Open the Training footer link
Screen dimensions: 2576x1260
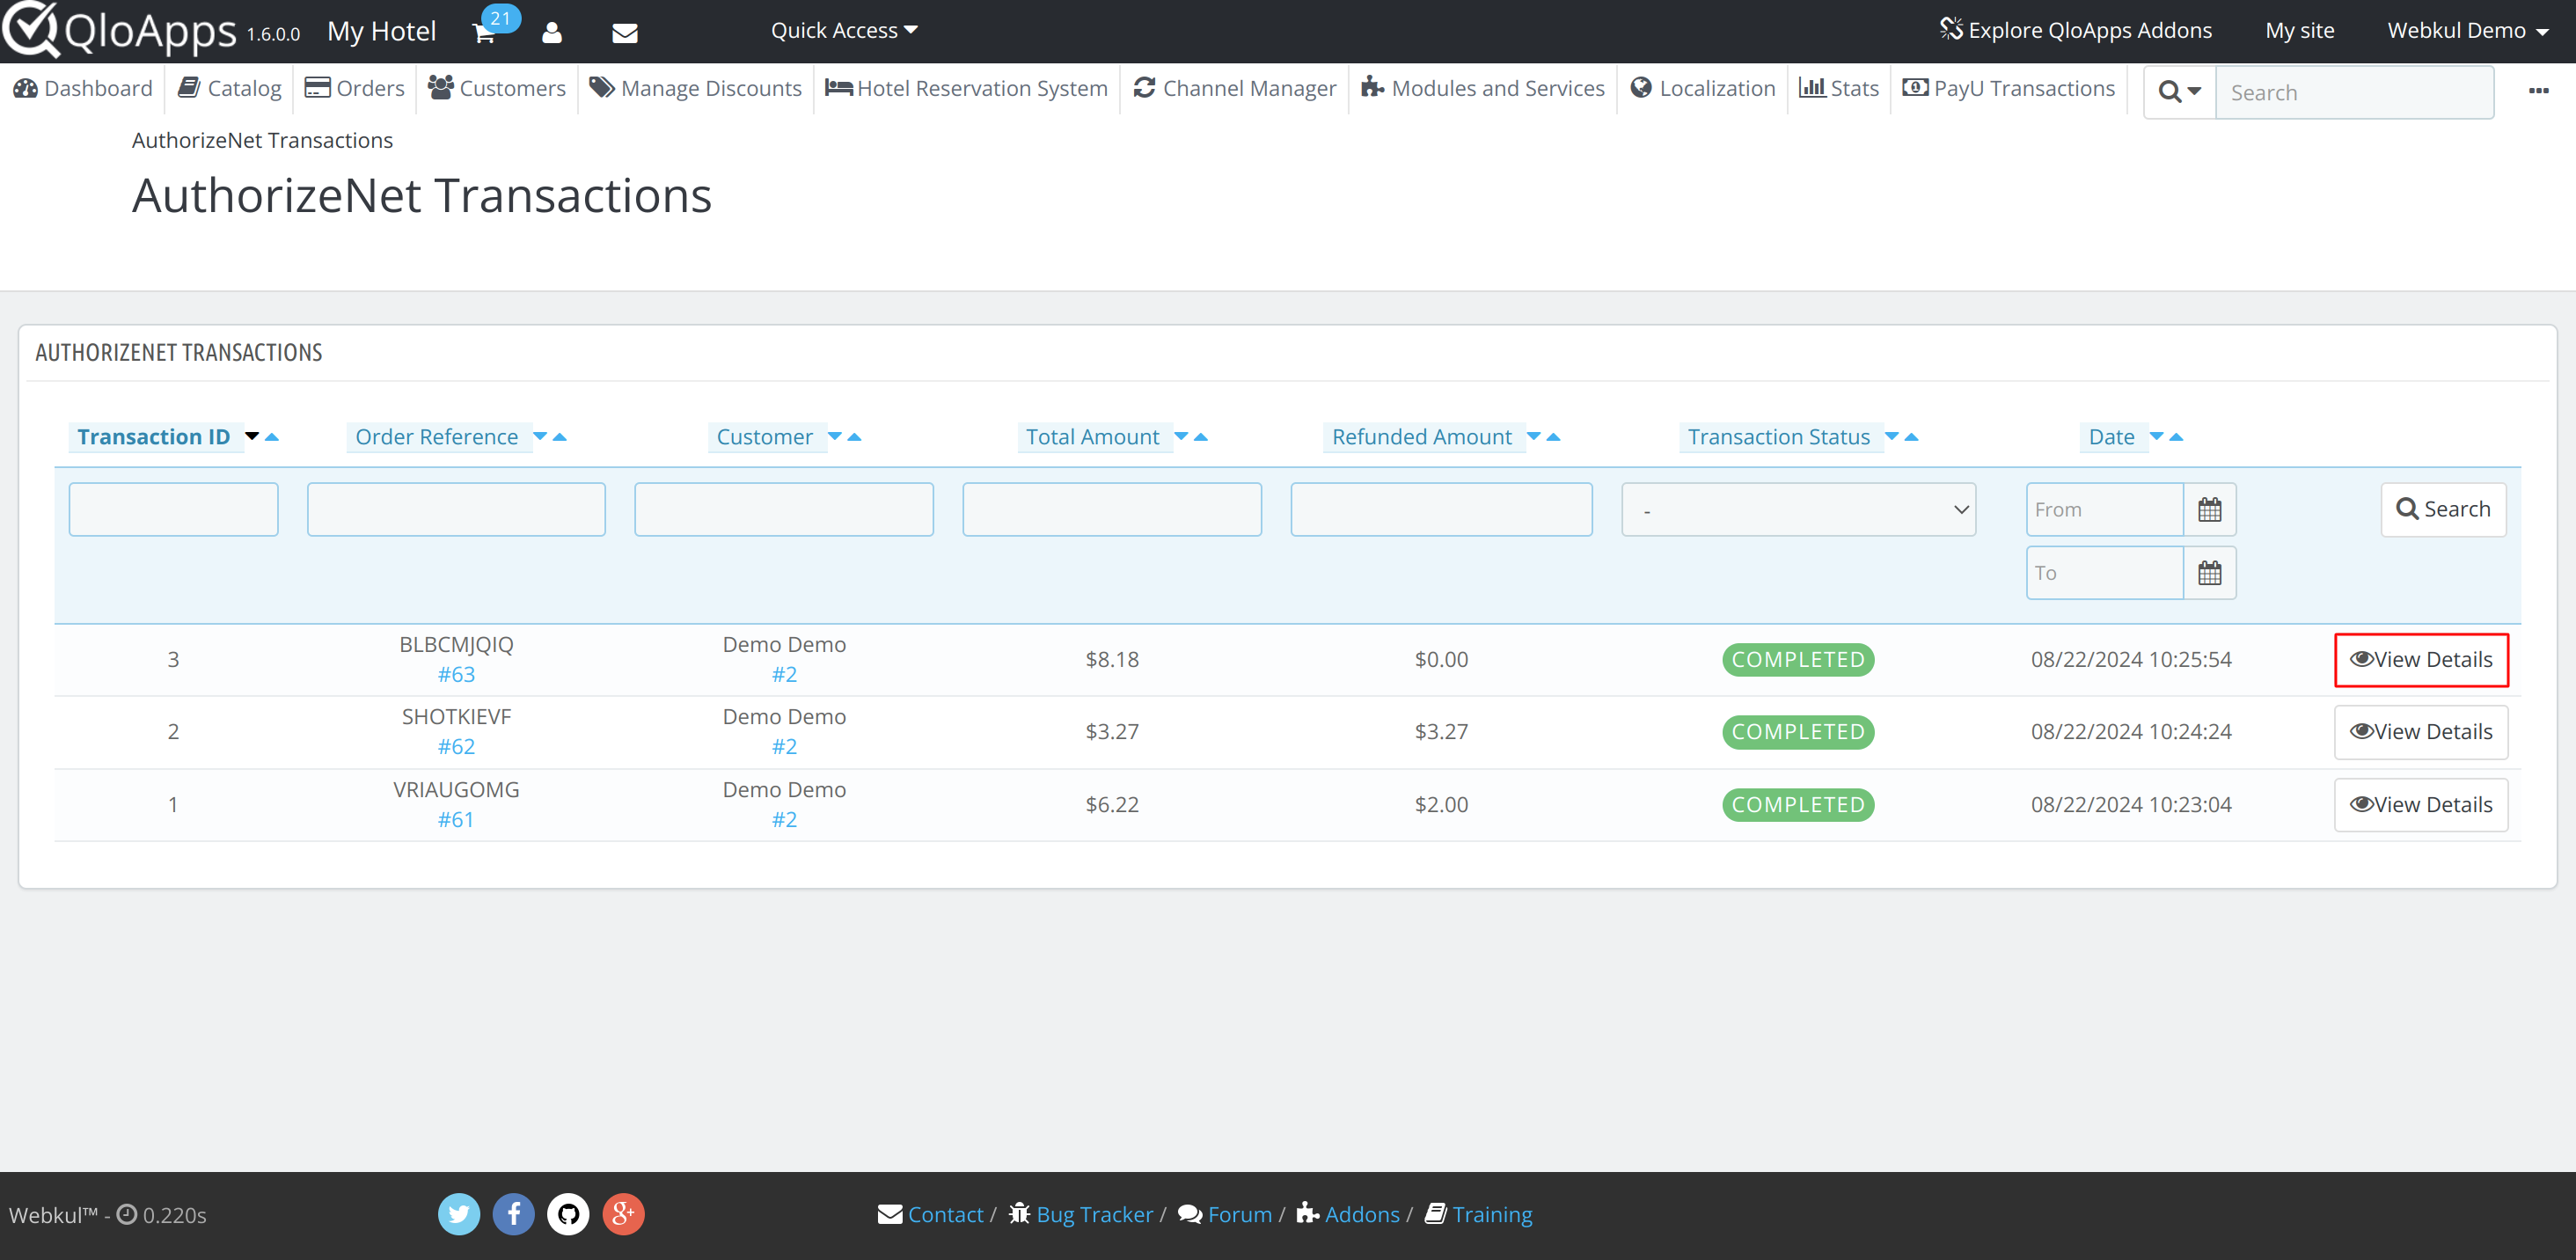1479,1214
